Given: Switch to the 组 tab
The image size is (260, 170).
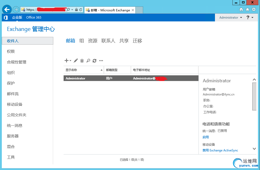Looking at the screenshot, I should coord(81,41).
